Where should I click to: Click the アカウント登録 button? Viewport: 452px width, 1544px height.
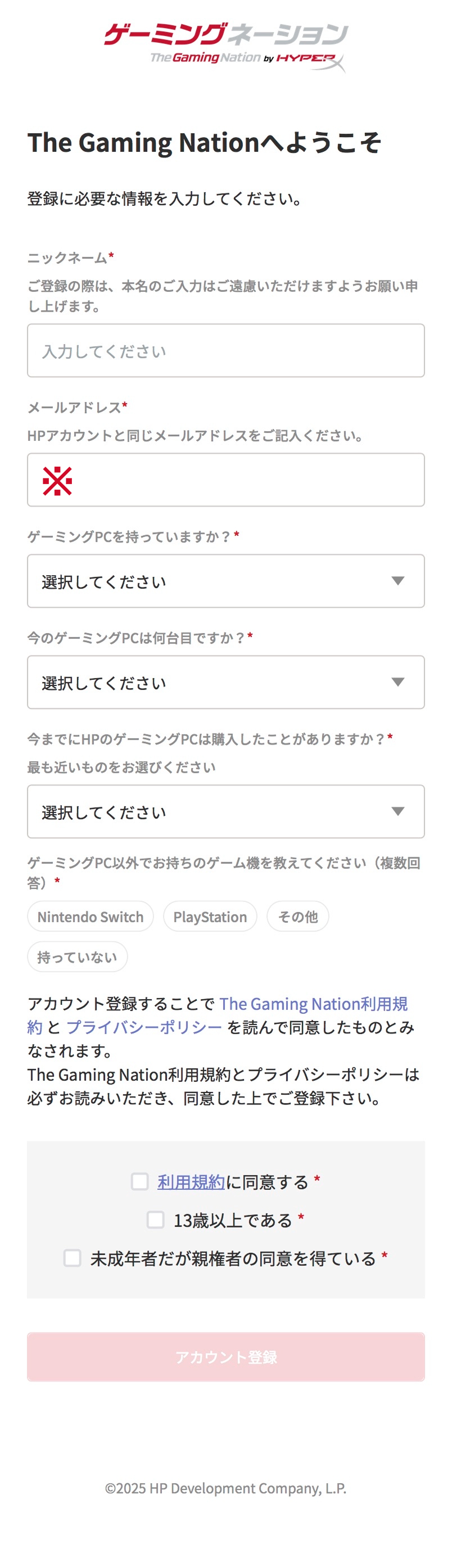pos(225,1357)
